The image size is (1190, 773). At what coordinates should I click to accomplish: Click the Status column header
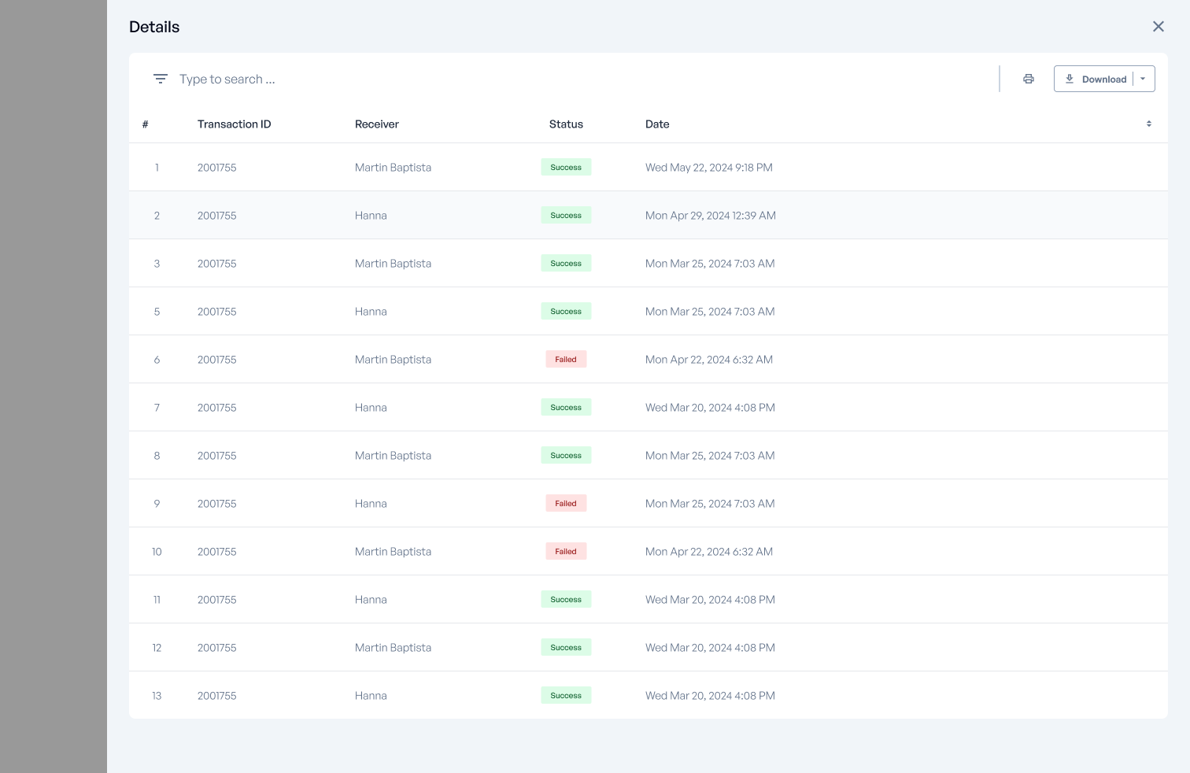[566, 124]
